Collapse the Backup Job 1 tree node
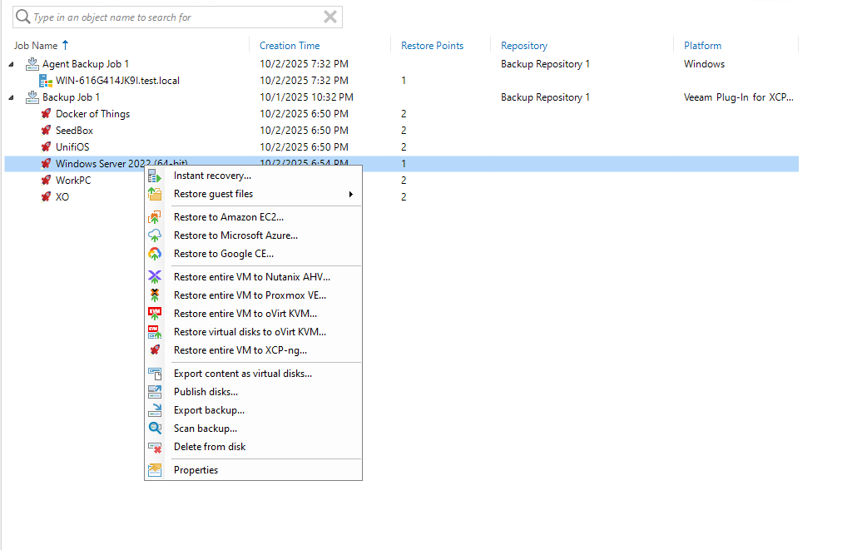This screenshot has height=550, width=857. [x=12, y=97]
